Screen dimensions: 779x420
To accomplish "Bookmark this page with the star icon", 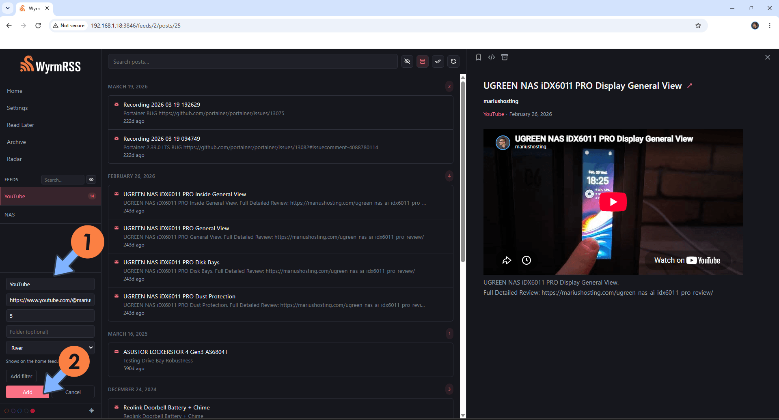I will click(x=698, y=26).
